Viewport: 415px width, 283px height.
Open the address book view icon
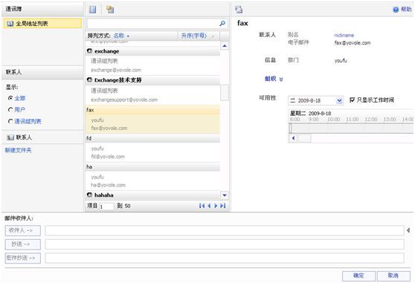click(x=93, y=10)
